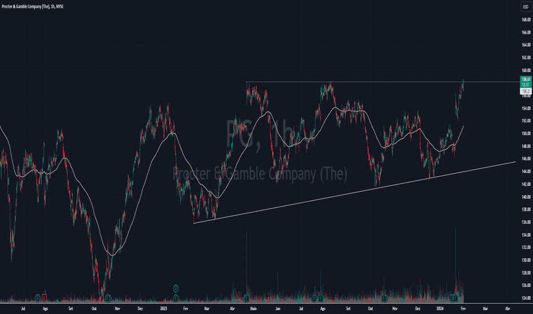Click the 124.00 level on the price axis
Image resolution: width=533 pixels, height=314 pixels.
click(x=524, y=298)
